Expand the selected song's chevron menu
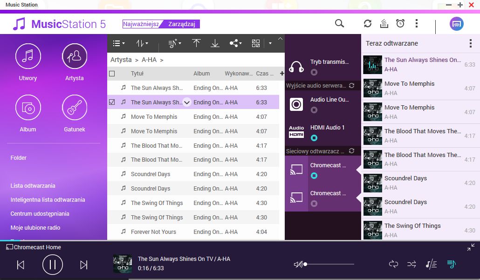The width and height of the screenshot is (480, 280). coord(187,102)
